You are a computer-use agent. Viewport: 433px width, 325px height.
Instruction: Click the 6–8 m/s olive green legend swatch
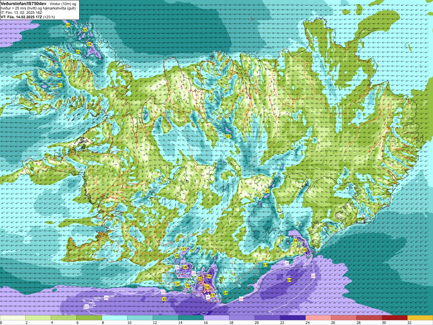click(89, 318)
